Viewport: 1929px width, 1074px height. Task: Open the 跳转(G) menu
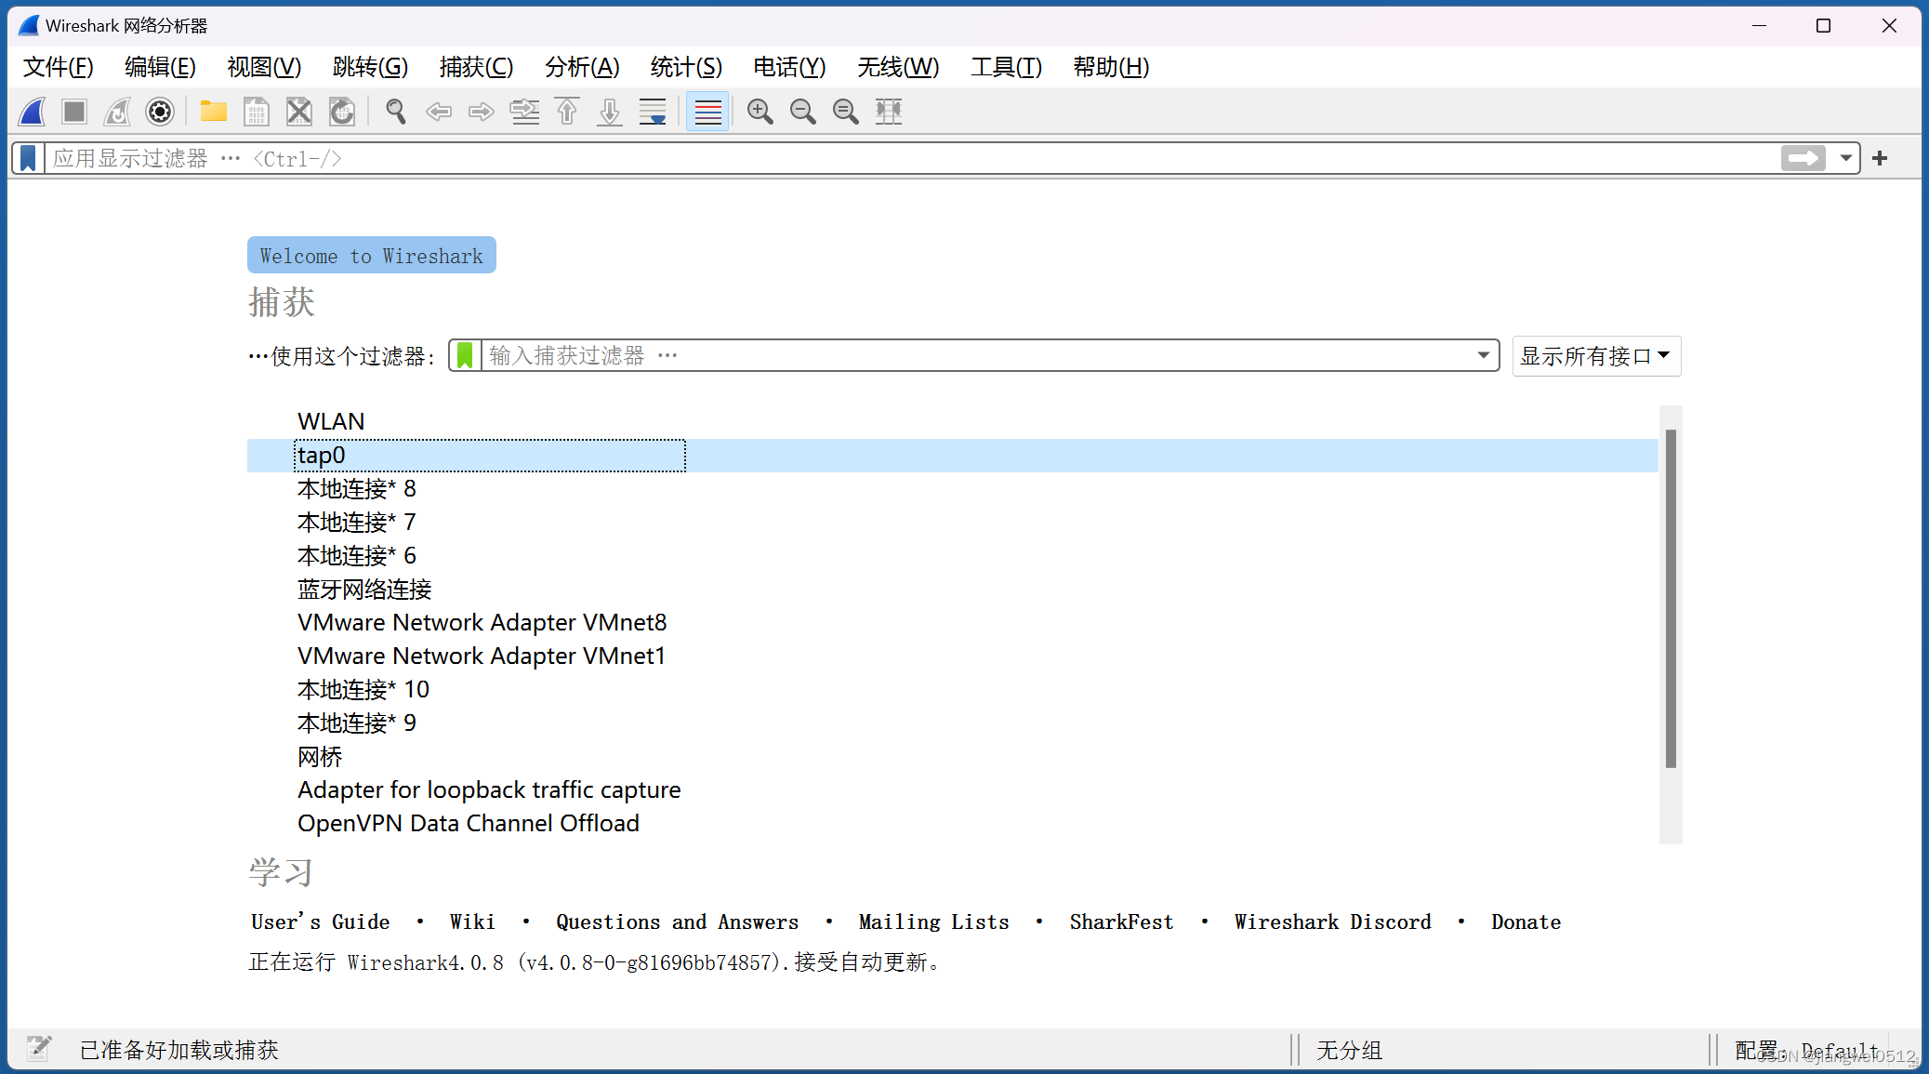(370, 67)
